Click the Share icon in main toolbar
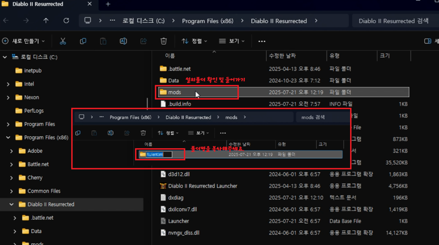 click(143, 42)
